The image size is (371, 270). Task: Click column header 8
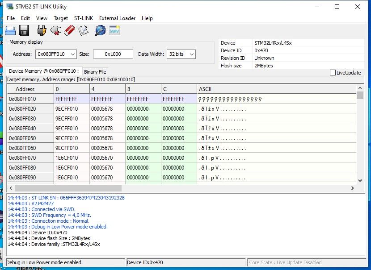point(143,89)
